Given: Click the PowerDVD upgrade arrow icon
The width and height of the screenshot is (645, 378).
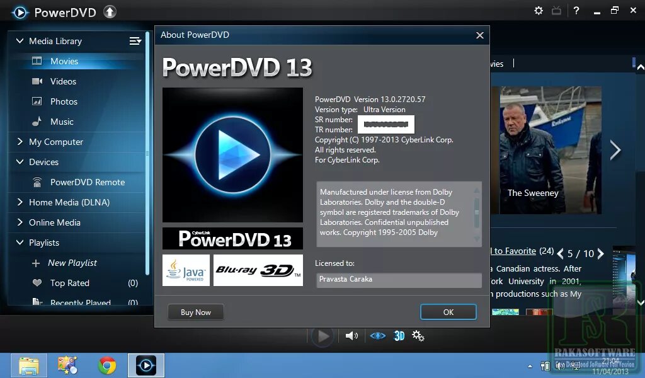Looking at the screenshot, I should point(110,12).
